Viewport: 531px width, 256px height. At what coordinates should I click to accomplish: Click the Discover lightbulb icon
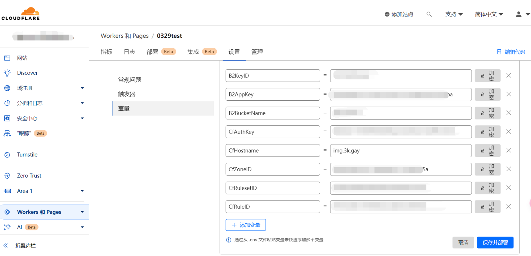coord(7,73)
